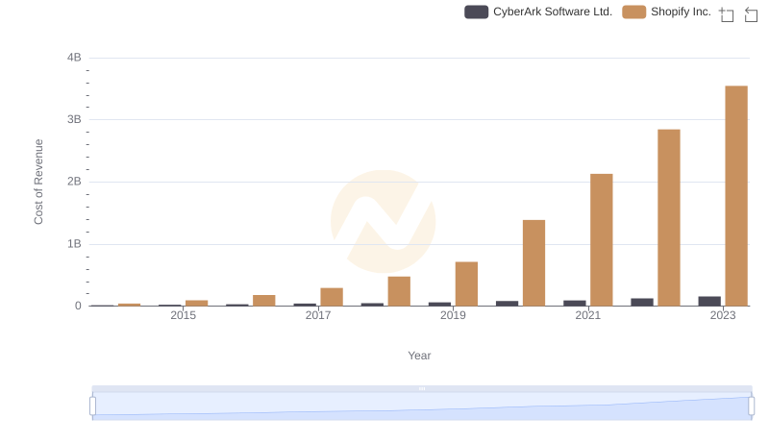The height and width of the screenshot is (443, 769).
Task: Toggle Shopify Inc. legend series
Action: (666, 12)
